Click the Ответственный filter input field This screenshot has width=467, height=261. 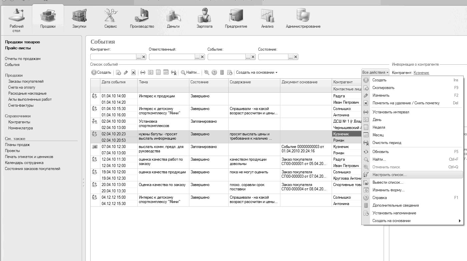(x=172, y=57)
